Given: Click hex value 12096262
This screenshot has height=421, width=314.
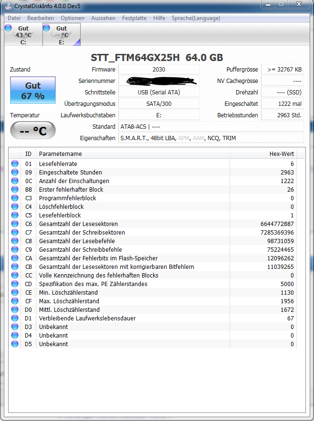Looking at the screenshot, I should pos(281,258).
